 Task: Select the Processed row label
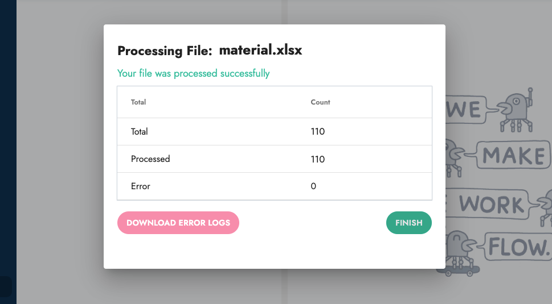coord(150,159)
